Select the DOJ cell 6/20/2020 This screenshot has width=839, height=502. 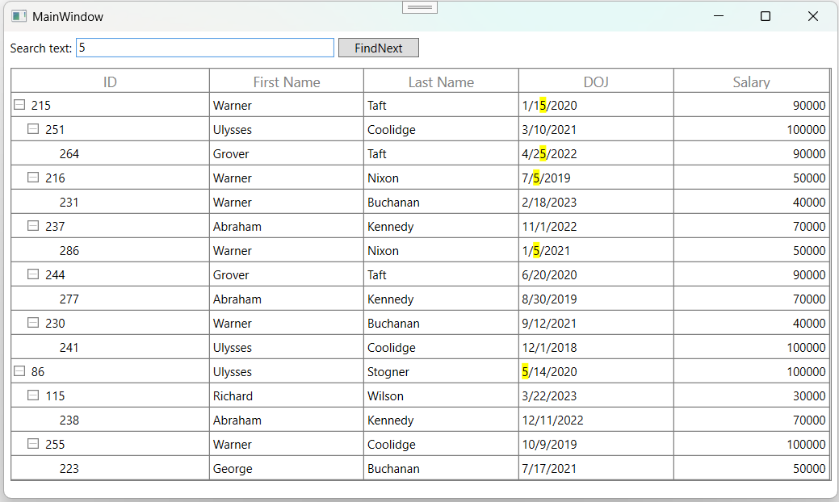pos(596,274)
